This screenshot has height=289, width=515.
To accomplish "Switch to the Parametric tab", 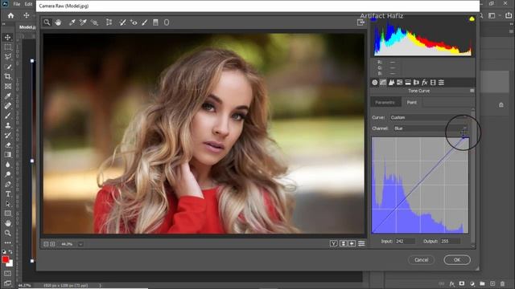I will tap(385, 103).
